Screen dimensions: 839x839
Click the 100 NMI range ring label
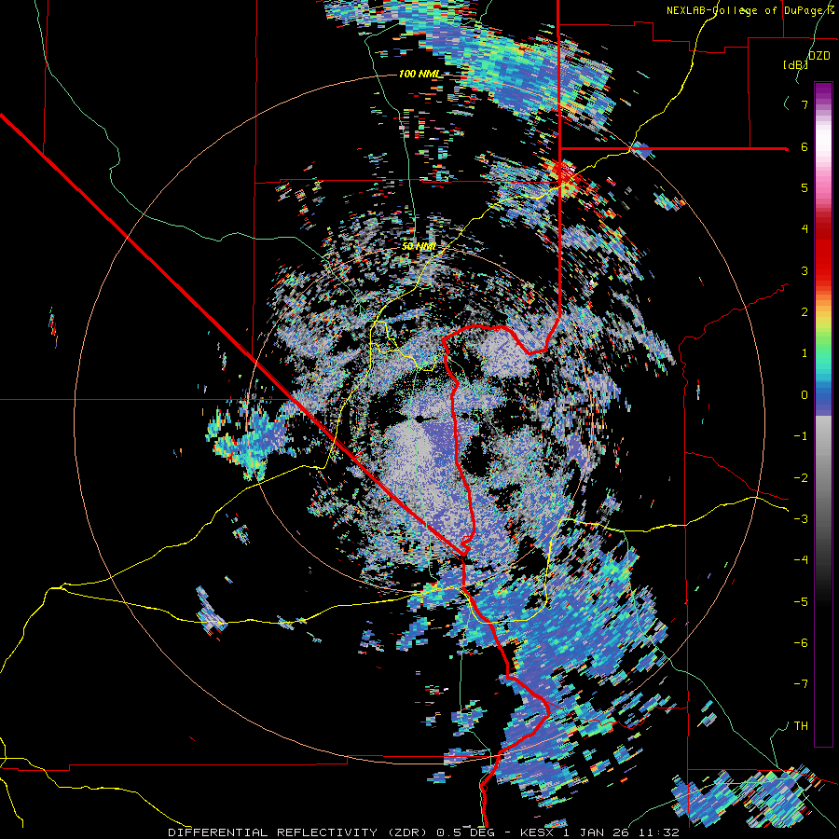(x=419, y=74)
